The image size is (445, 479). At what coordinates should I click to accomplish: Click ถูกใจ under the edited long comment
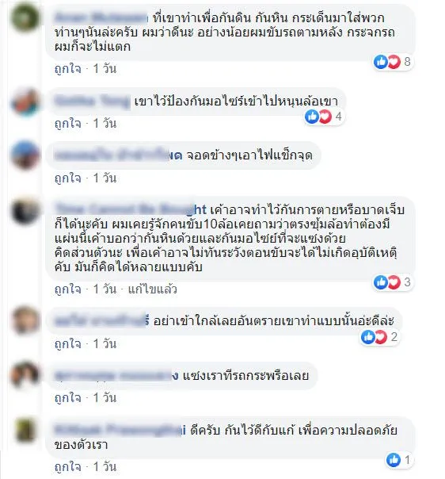[x=68, y=289]
